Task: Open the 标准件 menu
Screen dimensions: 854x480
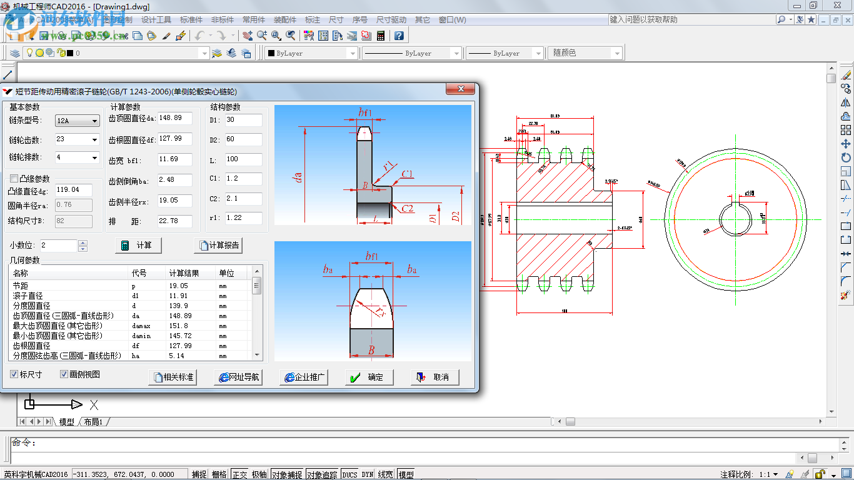Action: pyautogui.click(x=191, y=20)
